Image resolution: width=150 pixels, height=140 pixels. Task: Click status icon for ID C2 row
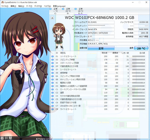52,93
